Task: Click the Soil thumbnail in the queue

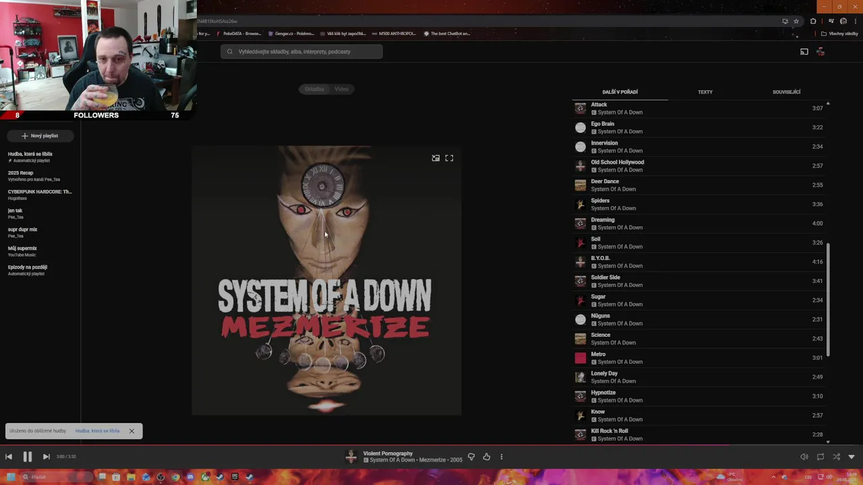Action: pos(581,243)
